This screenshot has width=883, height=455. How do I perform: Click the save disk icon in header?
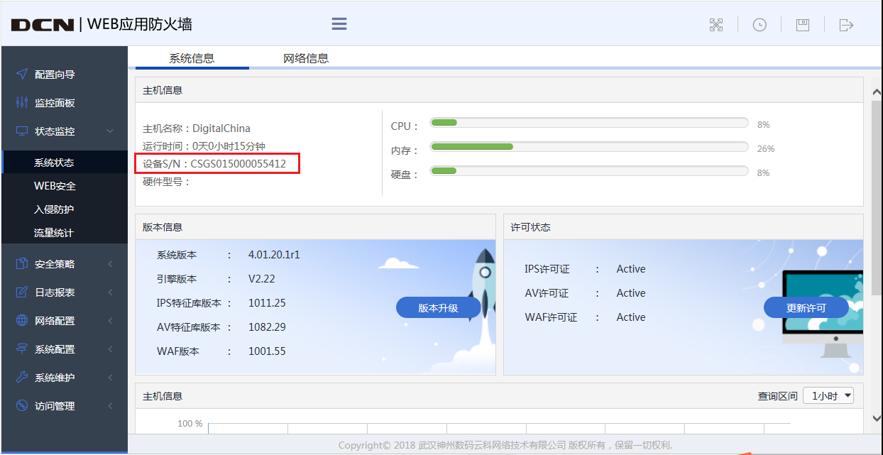tap(803, 25)
